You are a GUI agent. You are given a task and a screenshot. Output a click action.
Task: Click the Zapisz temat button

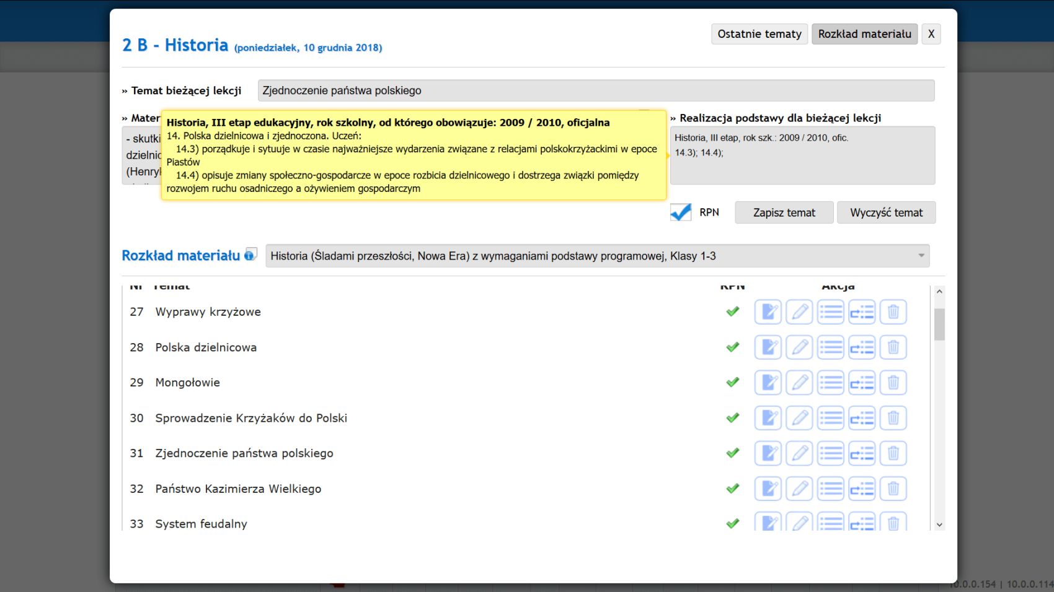click(784, 212)
